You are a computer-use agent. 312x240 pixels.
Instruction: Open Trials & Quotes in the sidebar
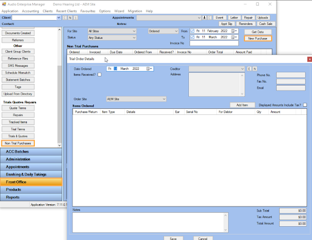[18, 136]
